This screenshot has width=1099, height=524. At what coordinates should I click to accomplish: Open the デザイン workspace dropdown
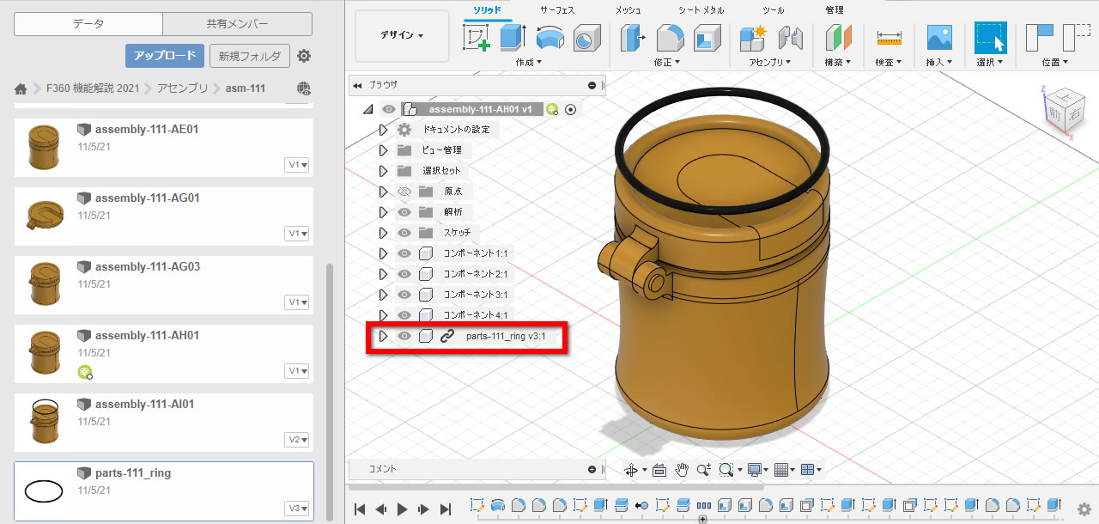point(402,36)
